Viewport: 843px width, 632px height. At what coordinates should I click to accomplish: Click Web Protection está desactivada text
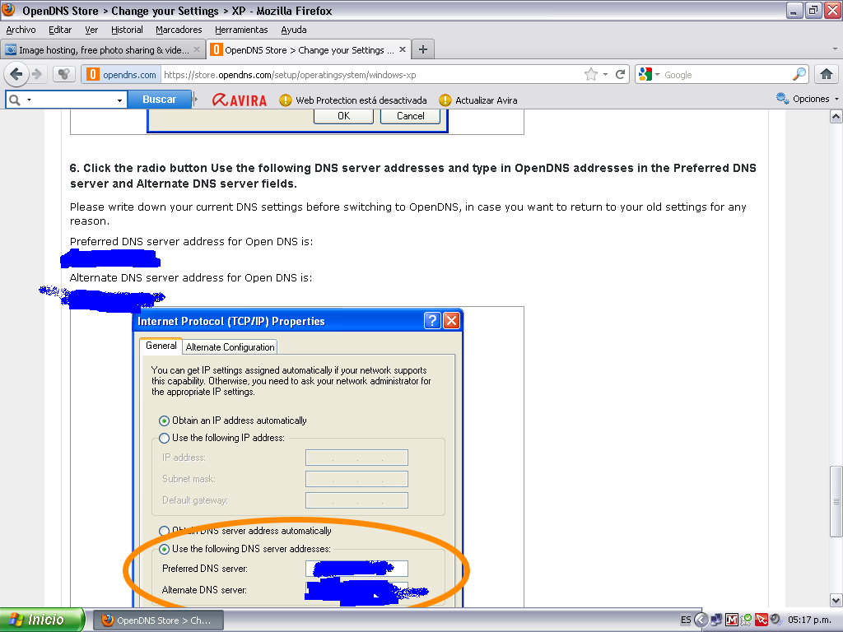tap(361, 100)
